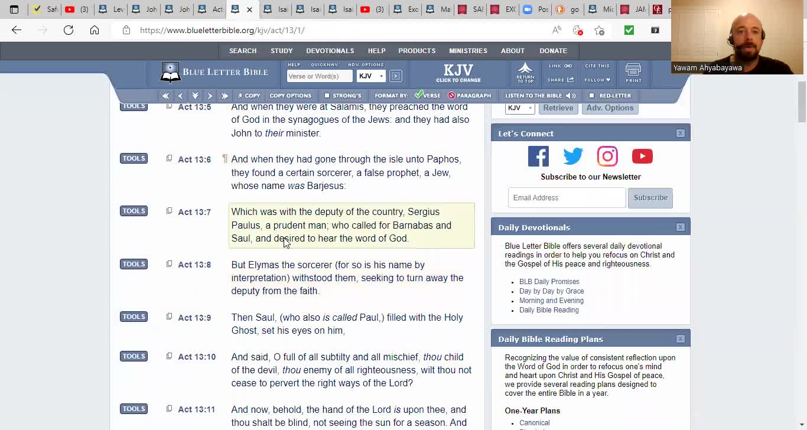The width and height of the screenshot is (807, 430).
Task: Open the TOOLS menu for Act 13:6
Action: coord(134,158)
